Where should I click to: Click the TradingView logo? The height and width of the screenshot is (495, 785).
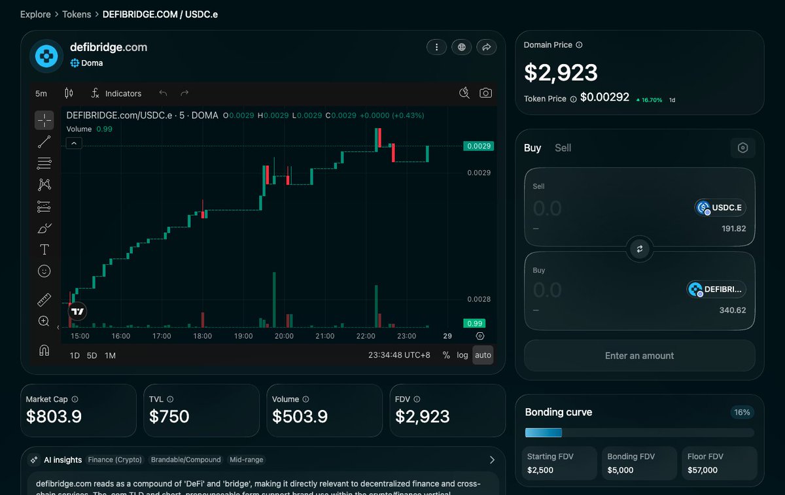click(78, 311)
